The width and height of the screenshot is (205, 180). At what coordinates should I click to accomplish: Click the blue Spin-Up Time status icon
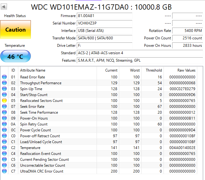point(4,89)
